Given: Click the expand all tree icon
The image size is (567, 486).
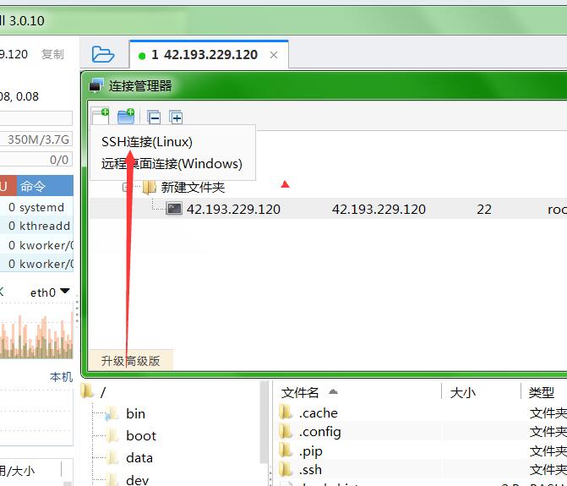Looking at the screenshot, I should 176,117.
